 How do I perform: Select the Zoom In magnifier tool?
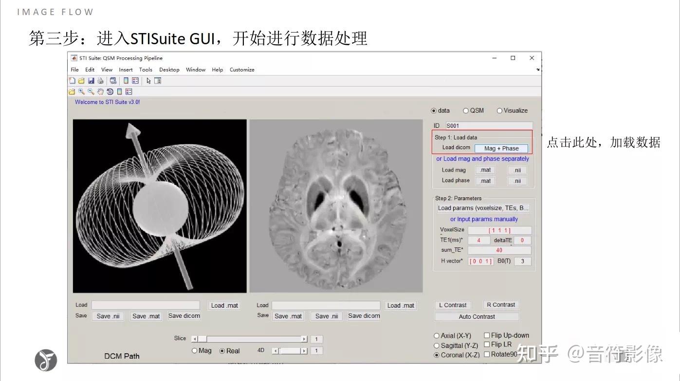[81, 91]
